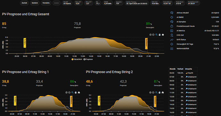The image size is (221, 116).
Task: Reset String 1 chart with home icon
Action: point(79,93)
